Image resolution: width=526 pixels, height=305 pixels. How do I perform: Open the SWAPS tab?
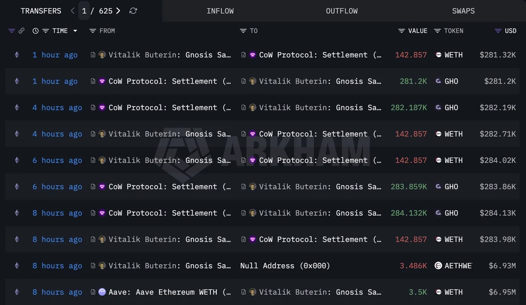pyautogui.click(x=463, y=11)
